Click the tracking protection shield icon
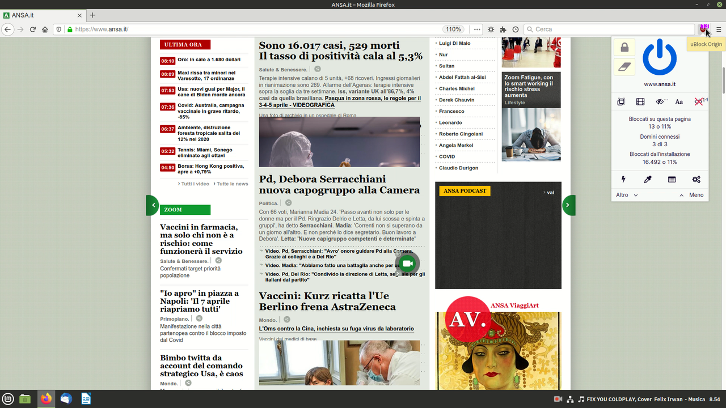 click(x=58, y=29)
